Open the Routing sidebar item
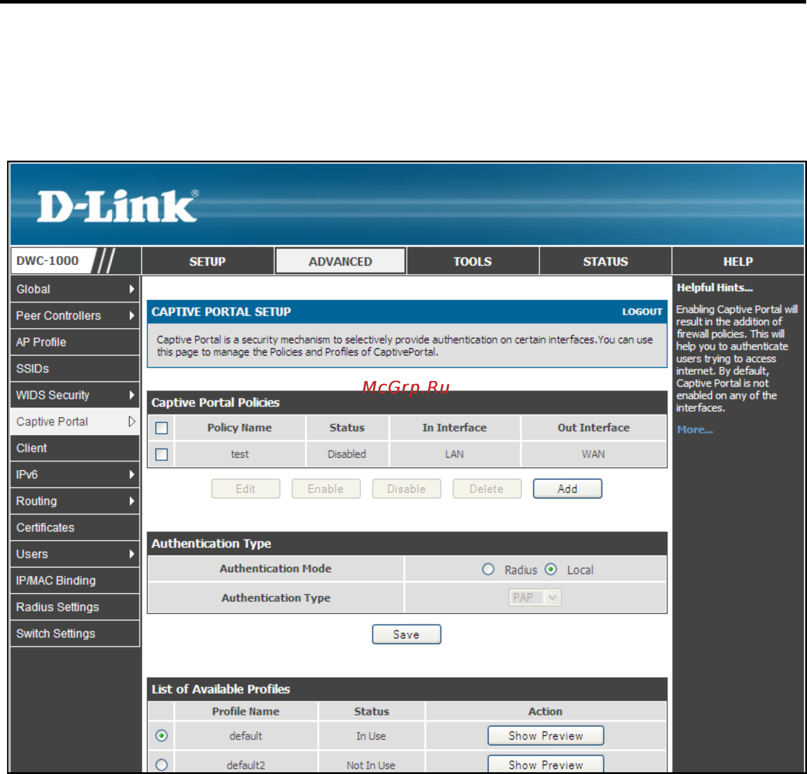The height and width of the screenshot is (774, 807). pos(75,501)
